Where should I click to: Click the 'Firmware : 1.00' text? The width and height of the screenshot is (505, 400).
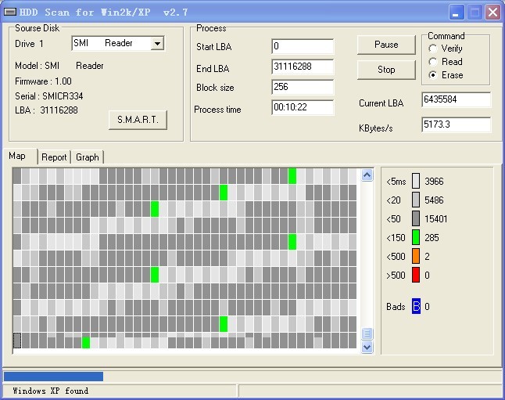pyautogui.click(x=43, y=81)
